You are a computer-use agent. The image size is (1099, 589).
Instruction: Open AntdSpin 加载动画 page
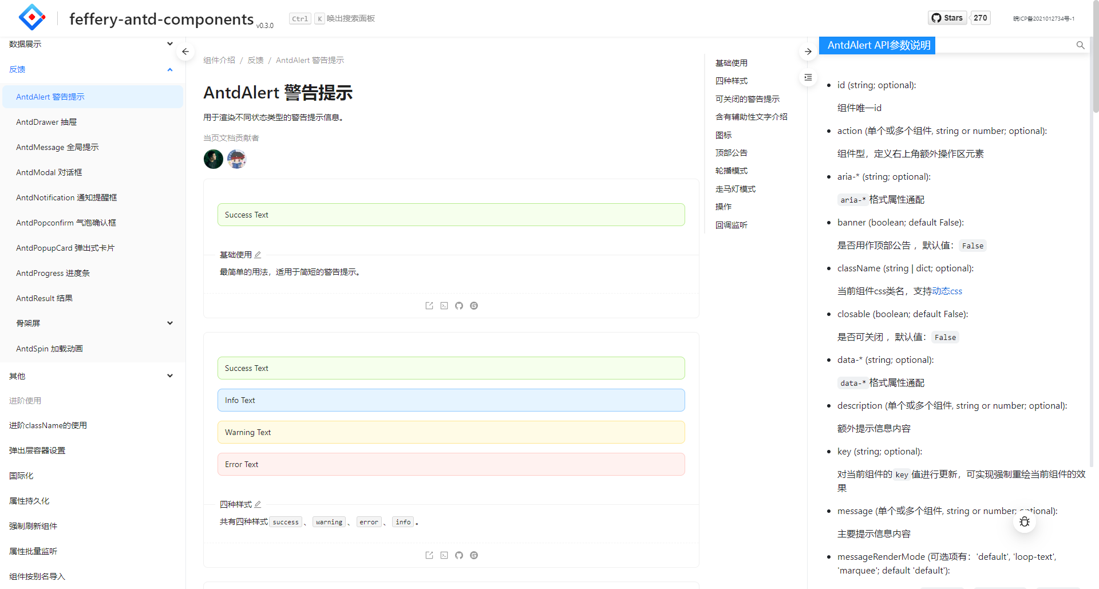point(93,349)
